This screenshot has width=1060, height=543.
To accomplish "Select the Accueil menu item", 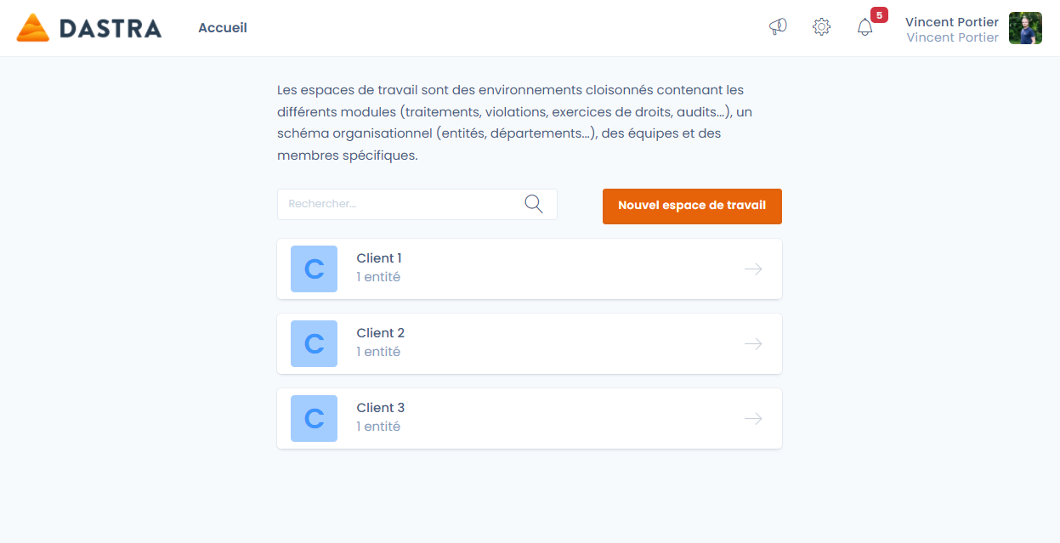I will point(222,27).
